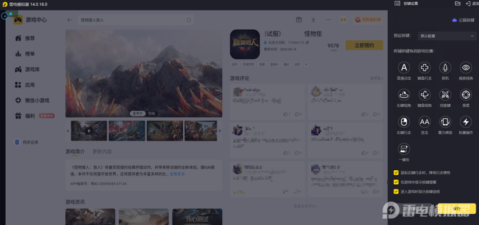The image size is (479, 225).
Task: Open the folder icon in key settings header
Action: coord(457,3)
